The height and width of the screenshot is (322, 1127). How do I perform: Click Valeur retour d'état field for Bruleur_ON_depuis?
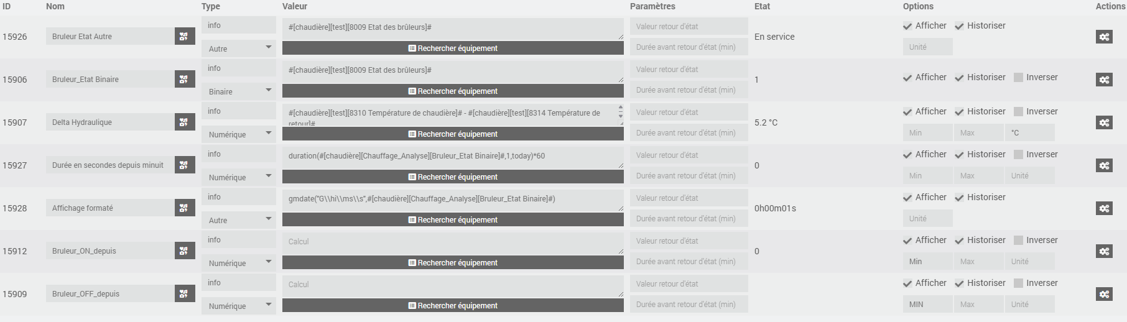689,241
